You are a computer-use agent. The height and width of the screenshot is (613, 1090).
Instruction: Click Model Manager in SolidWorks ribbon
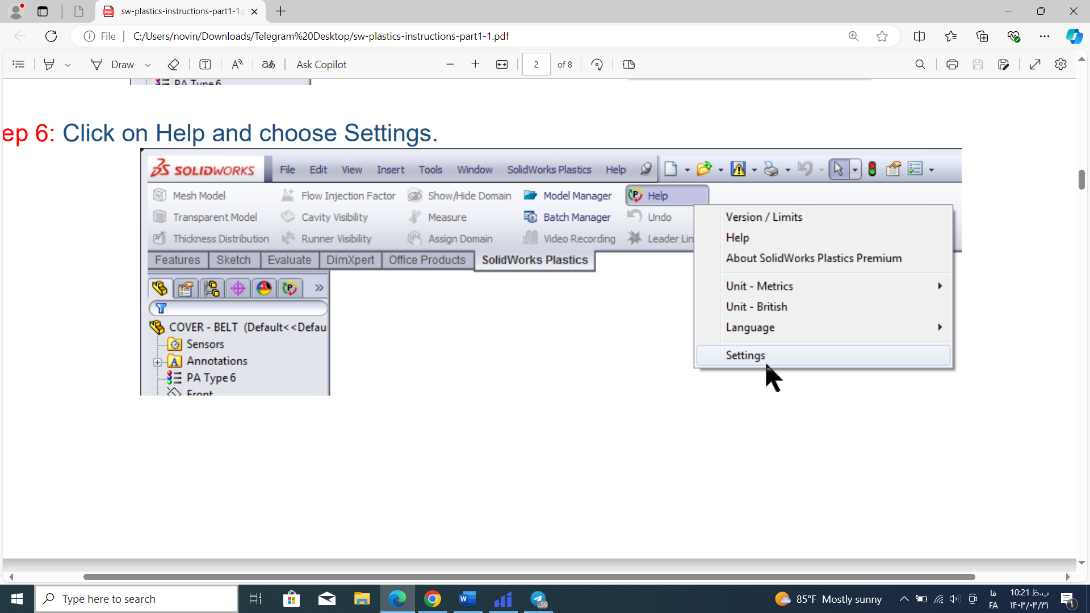coord(567,196)
